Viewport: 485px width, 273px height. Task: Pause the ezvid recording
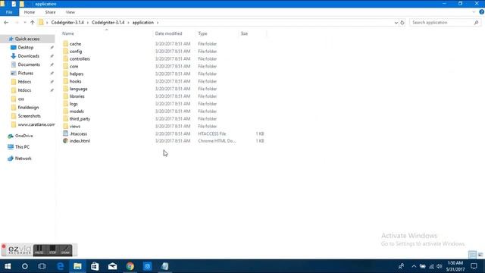(x=39, y=250)
